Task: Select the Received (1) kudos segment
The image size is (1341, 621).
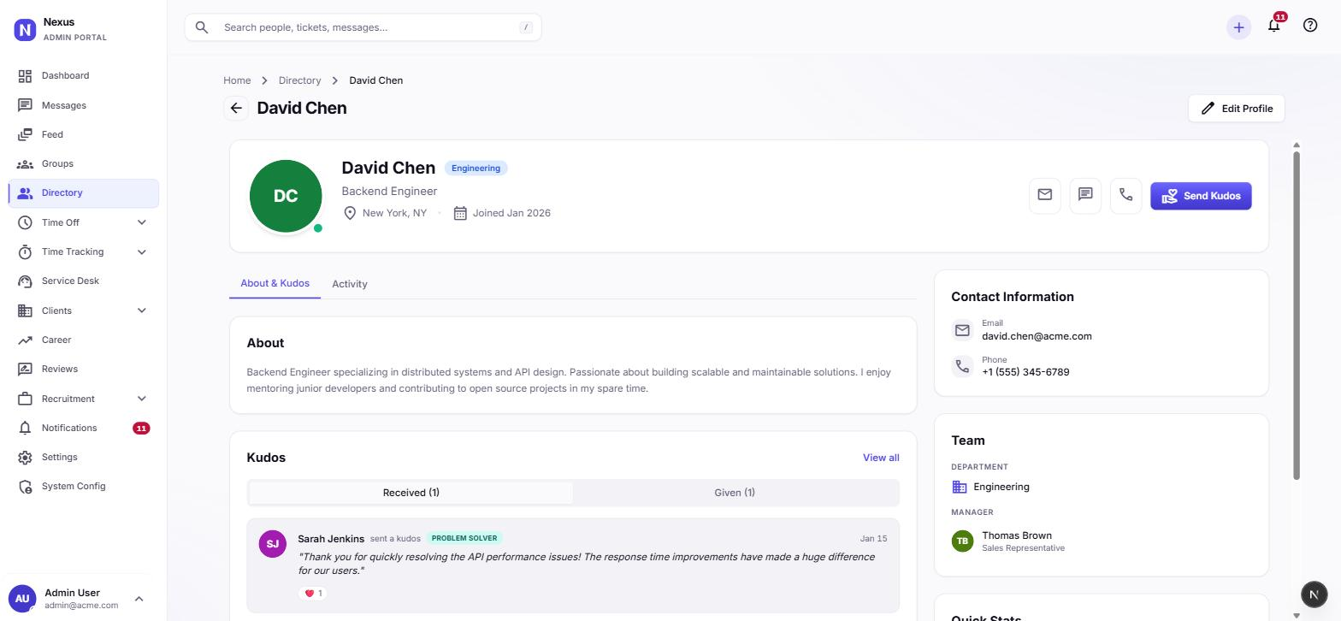Action: pos(411,493)
